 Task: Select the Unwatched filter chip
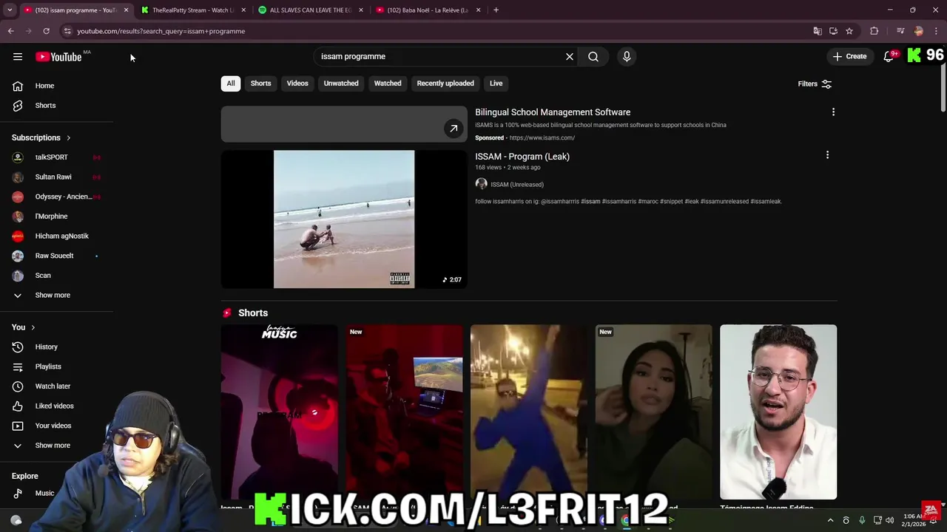pyautogui.click(x=341, y=83)
